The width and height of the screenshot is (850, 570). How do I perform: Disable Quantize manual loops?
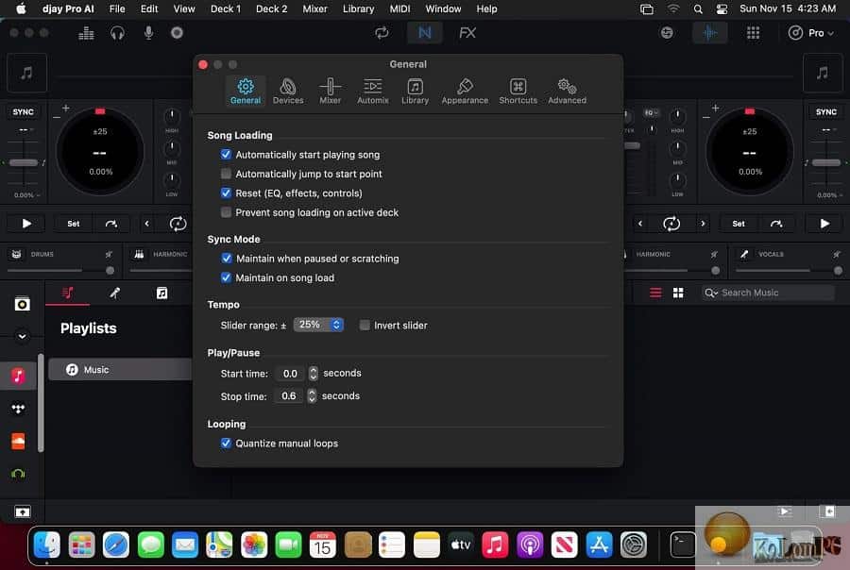pos(226,444)
